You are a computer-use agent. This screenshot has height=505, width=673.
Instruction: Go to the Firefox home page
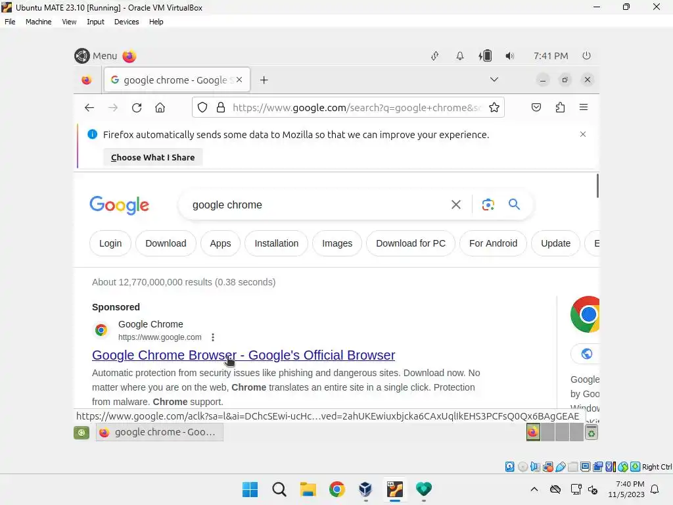(160, 107)
